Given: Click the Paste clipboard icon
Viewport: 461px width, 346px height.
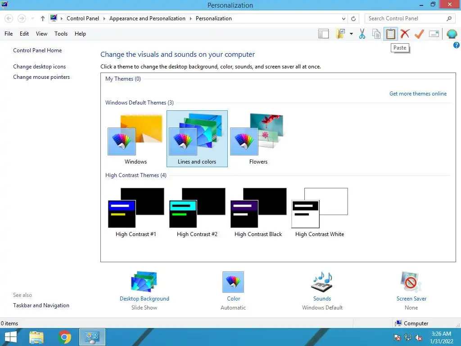Looking at the screenshot, I should [x=390, y=34].
